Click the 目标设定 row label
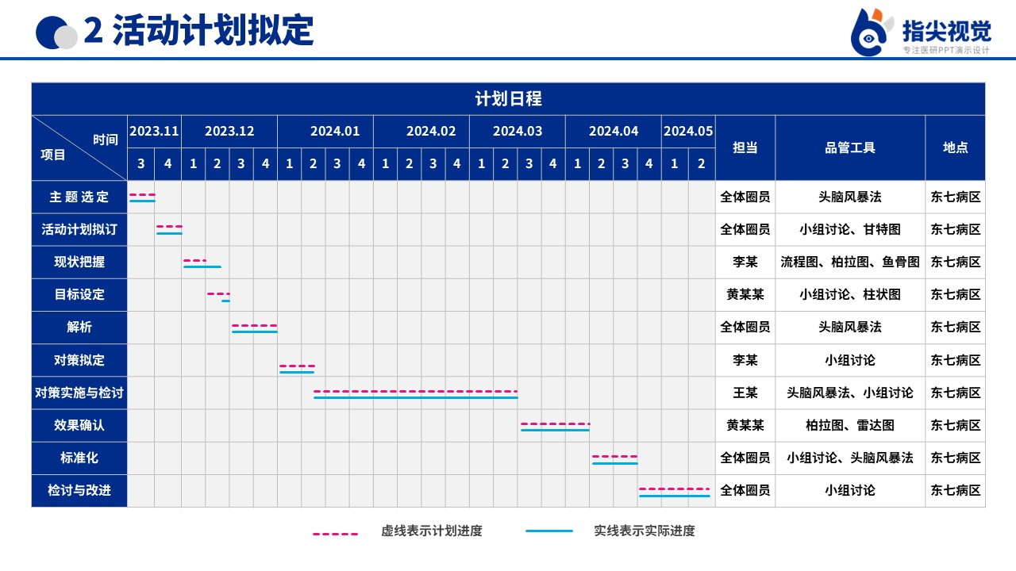The image size is (1016, 571). (x=79, y=294)
